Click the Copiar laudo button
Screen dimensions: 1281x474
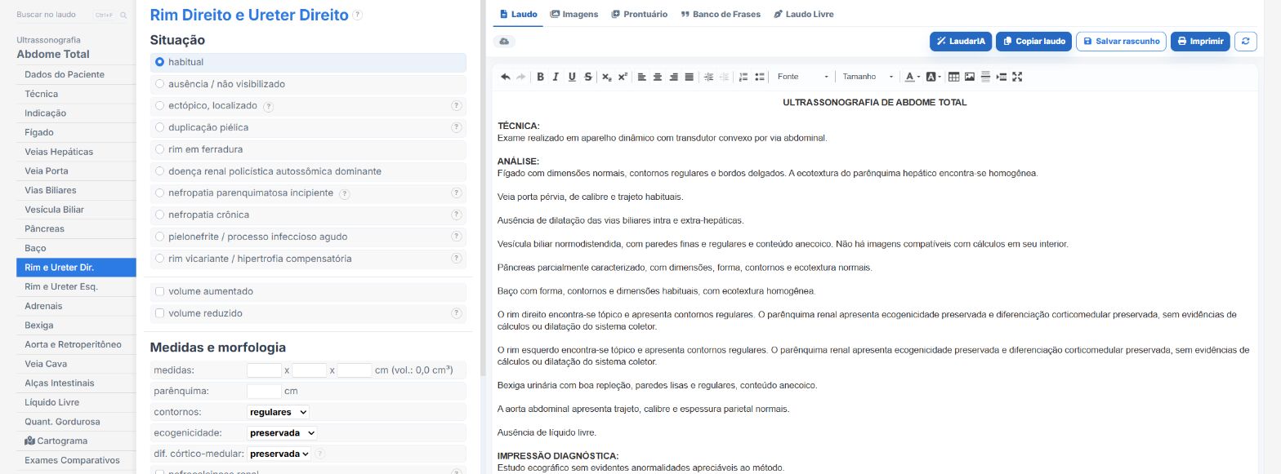pyautogui.click(x=1033, y=42)
